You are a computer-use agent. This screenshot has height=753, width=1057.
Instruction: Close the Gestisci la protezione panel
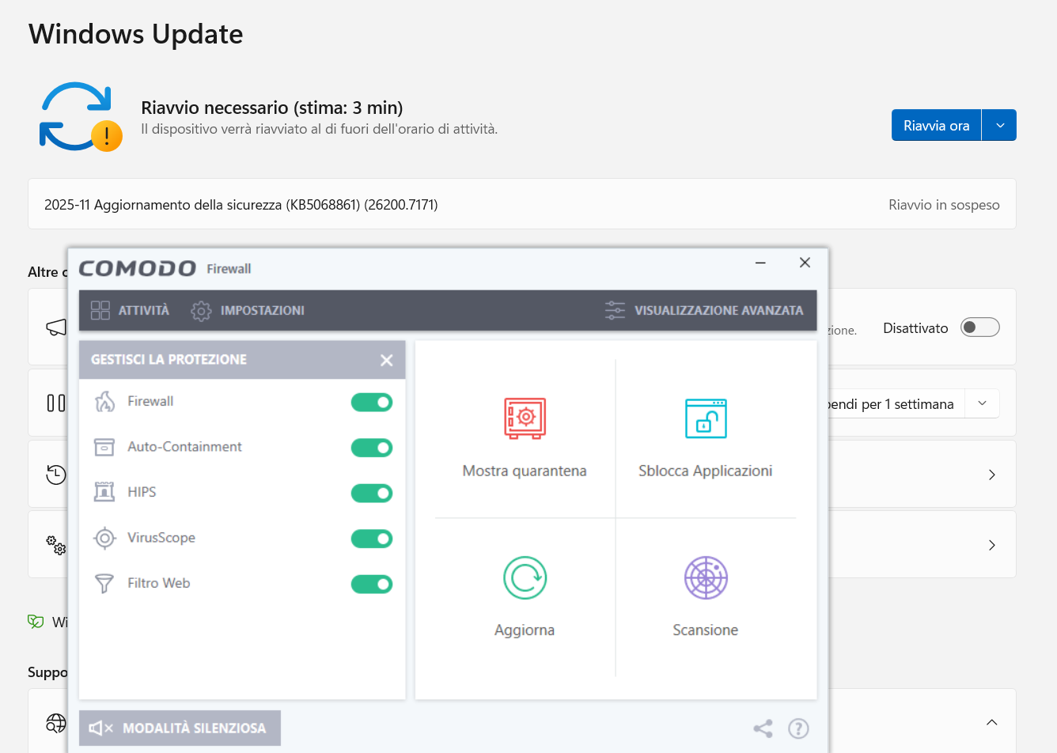click(386, 360)
